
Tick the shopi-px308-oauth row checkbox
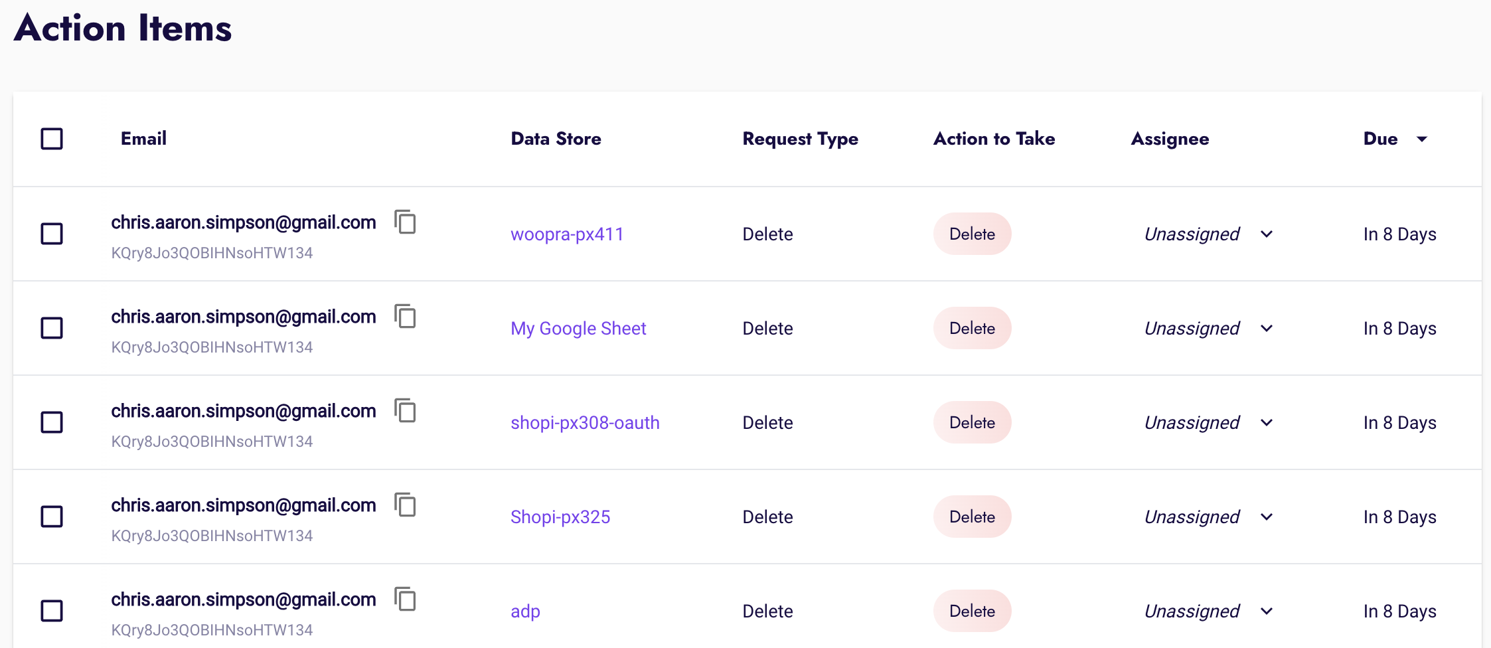(52, 422)
